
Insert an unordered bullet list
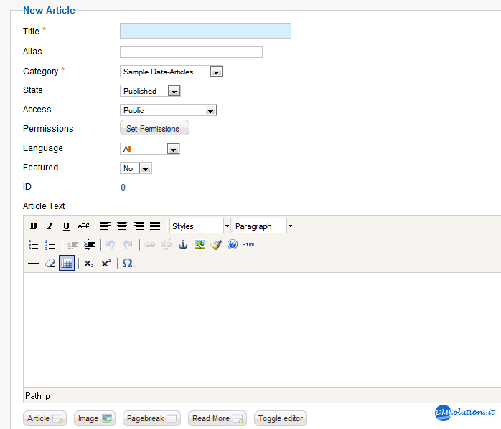pyautogui.click(x=33, y=245)
